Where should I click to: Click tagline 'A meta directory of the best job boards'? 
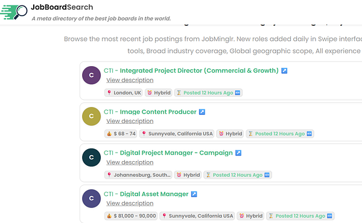101,19
